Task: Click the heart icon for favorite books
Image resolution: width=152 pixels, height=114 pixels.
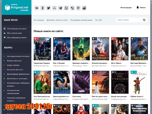Action: coord(5,37)
